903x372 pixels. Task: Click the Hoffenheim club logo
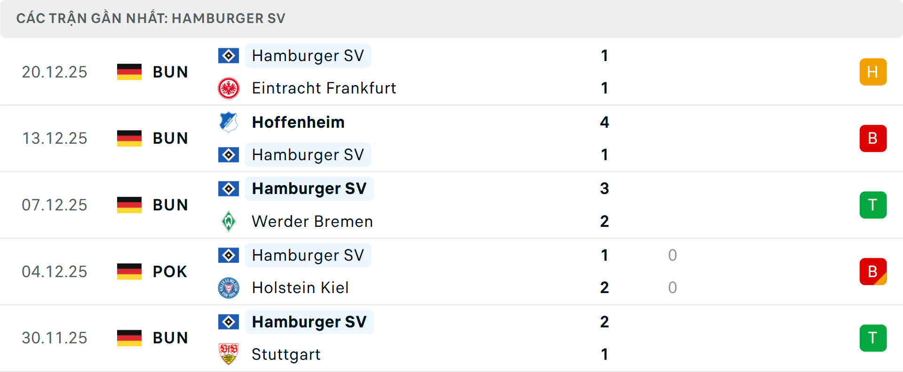pyautogui.click(x=229, y=122)
